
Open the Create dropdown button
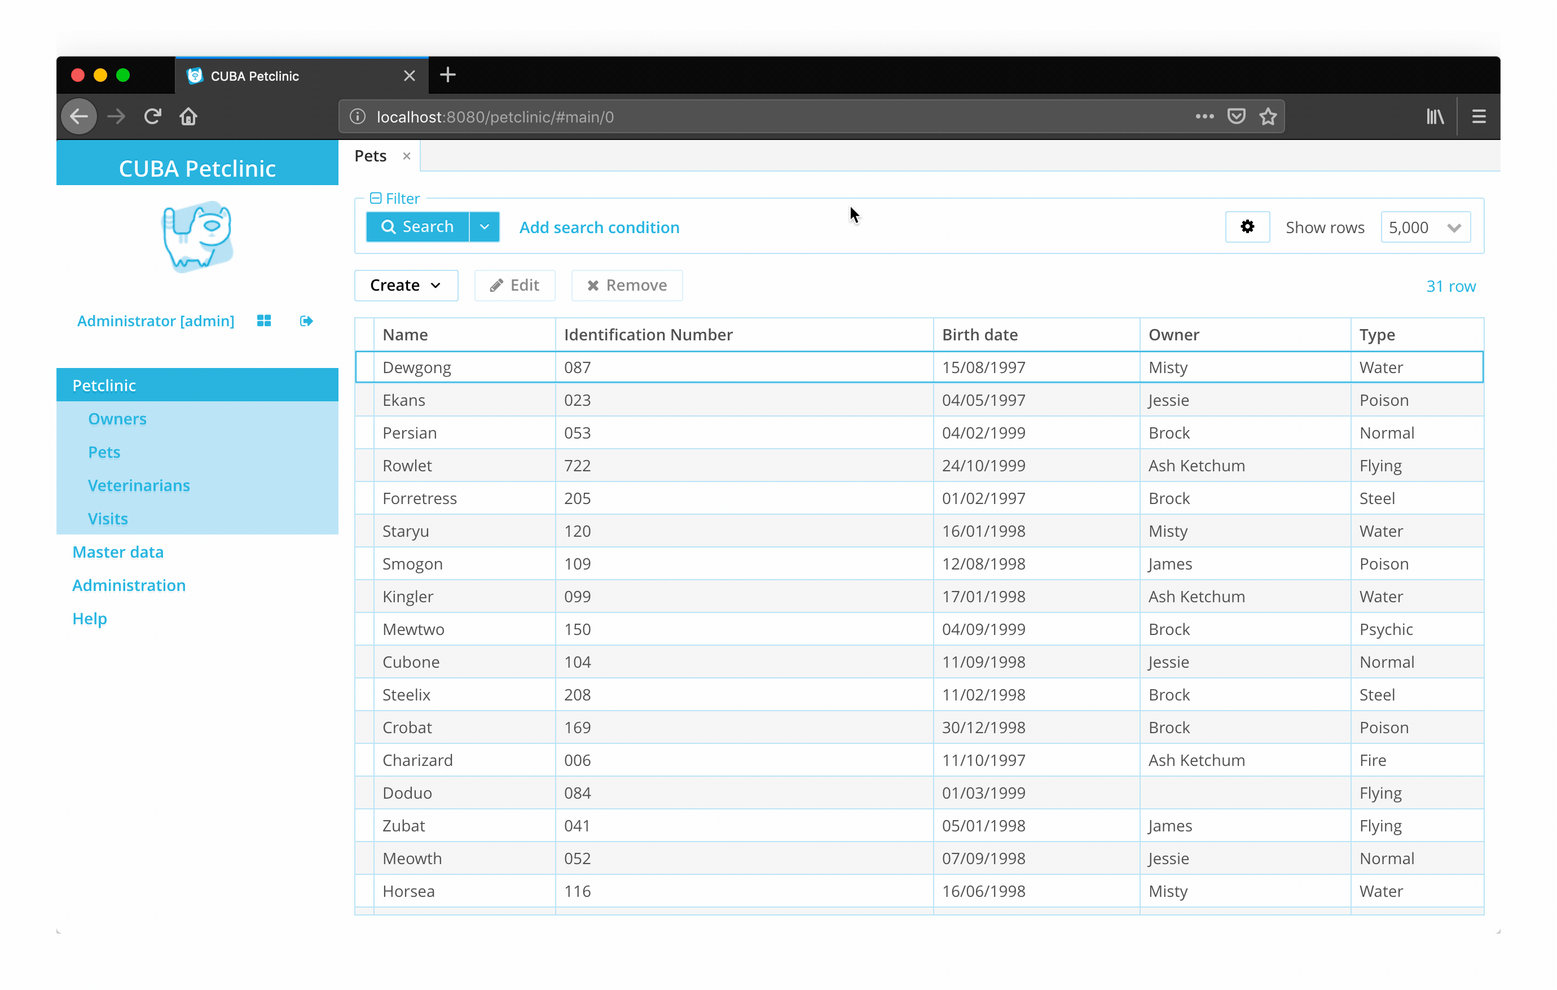pos(406,286)
